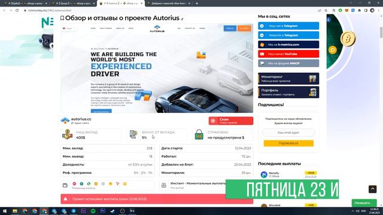Click the pink payment system icon

coord(74,184)
